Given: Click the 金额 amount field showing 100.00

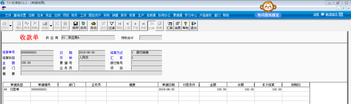Looking at the screenshot, I should point(37,63).
